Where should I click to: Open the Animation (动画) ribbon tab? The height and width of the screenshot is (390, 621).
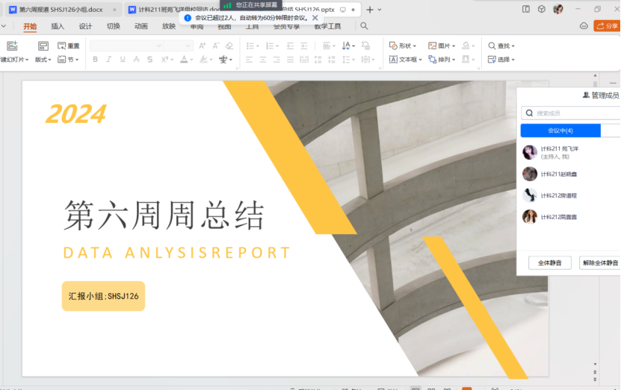(141, 26)
